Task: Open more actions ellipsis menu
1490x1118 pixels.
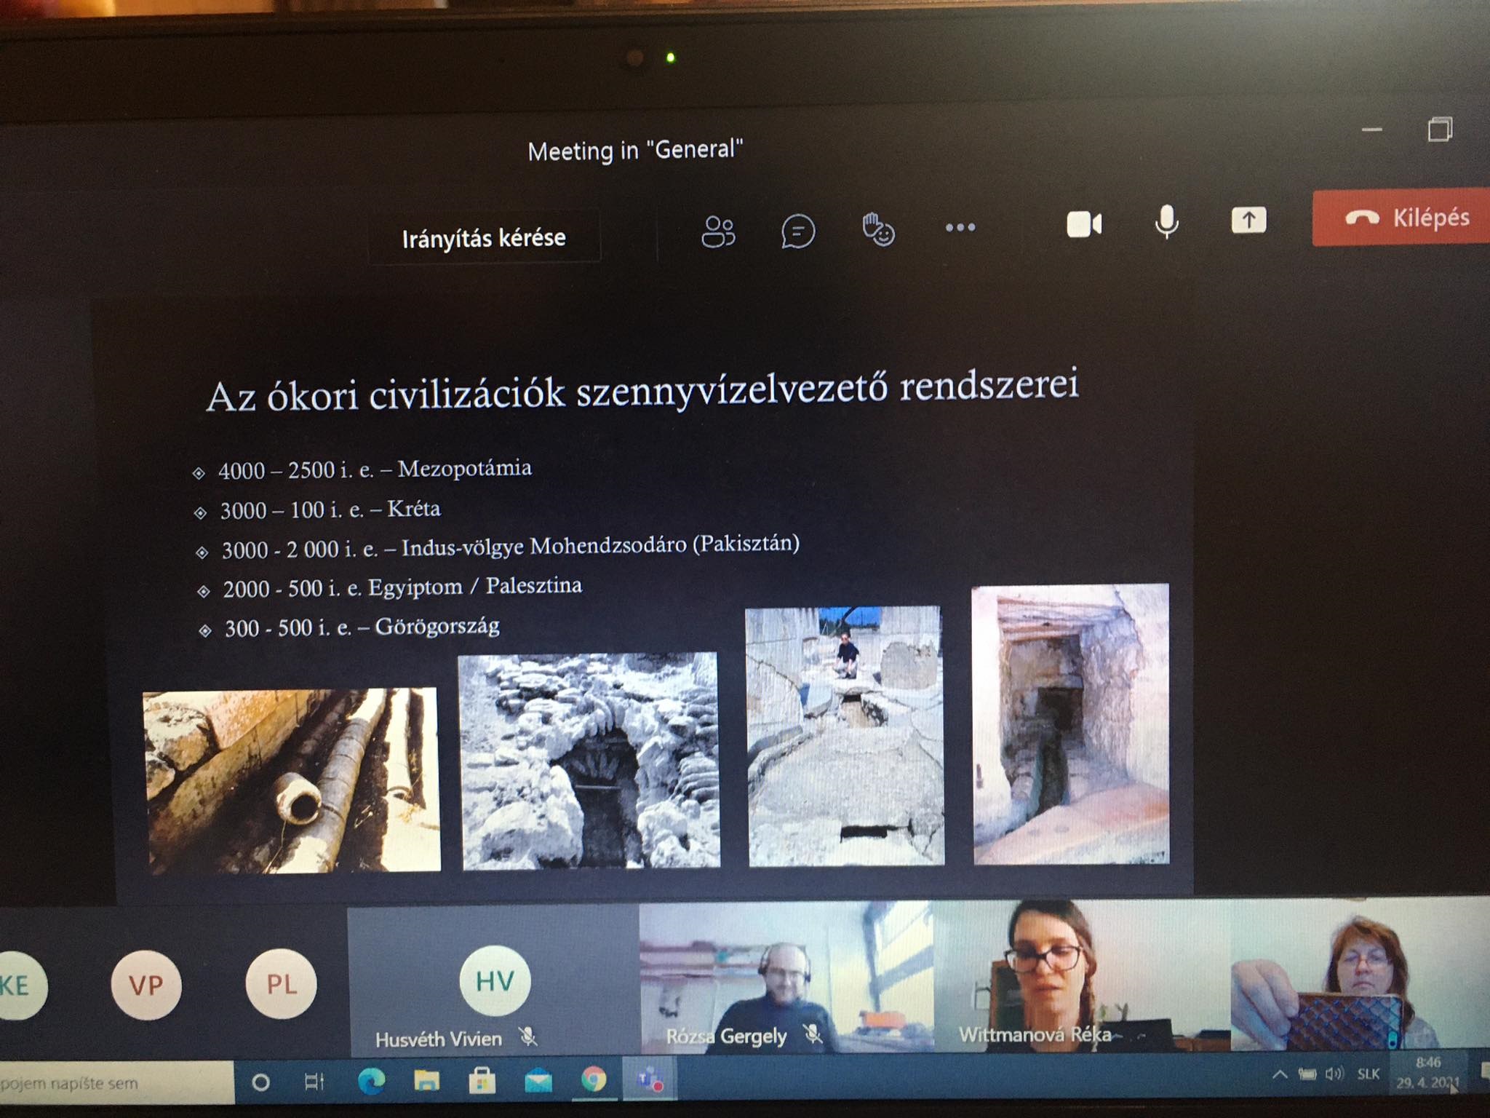Action: [x=960, y=227]
